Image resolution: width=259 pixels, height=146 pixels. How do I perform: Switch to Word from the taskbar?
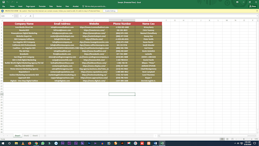pyautogui.click(x=155, y=143)
